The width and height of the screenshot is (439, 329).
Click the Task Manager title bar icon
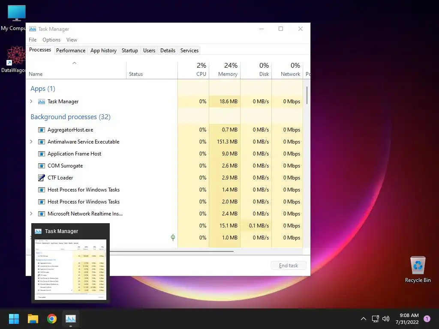33,29
